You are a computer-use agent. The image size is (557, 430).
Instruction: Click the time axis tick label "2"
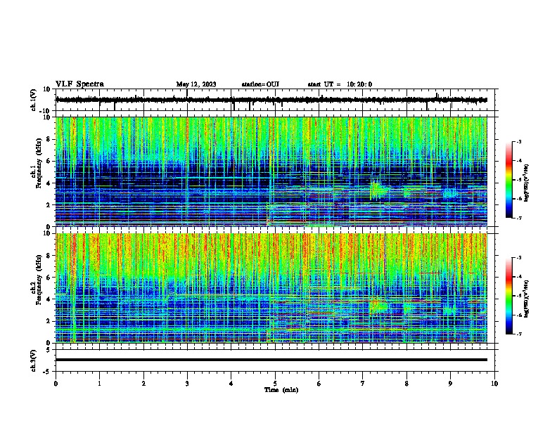point(143,384)
